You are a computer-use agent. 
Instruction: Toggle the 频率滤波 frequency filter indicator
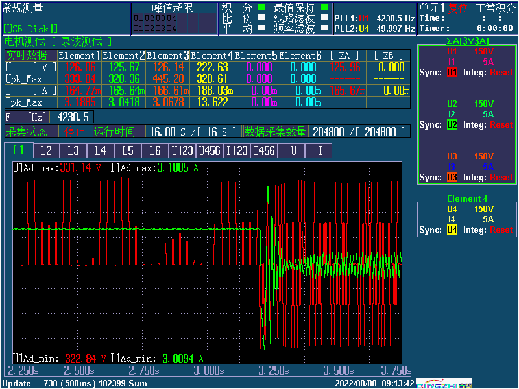point(325,29)
